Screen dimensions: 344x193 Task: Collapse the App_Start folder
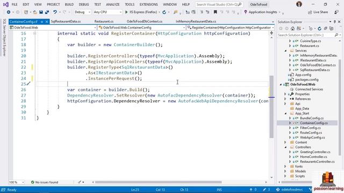click(285, 114)
